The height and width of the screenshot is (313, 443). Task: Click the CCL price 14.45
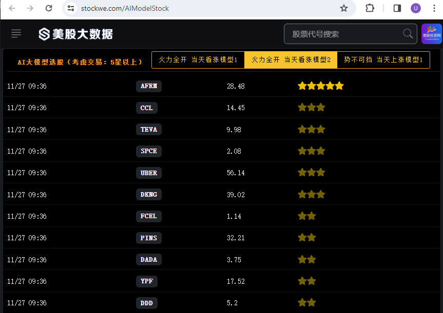tap(236, 108)
